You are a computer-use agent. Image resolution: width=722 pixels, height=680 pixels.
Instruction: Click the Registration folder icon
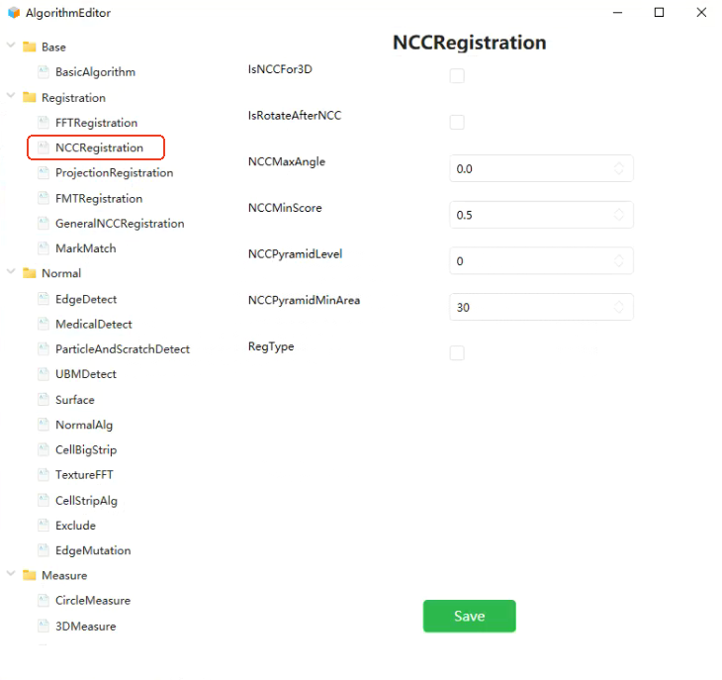point(30,97)
